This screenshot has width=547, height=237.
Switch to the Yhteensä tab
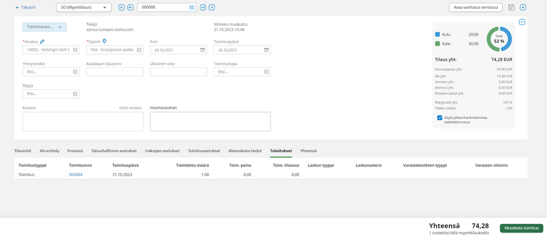[x=308, y=151]
